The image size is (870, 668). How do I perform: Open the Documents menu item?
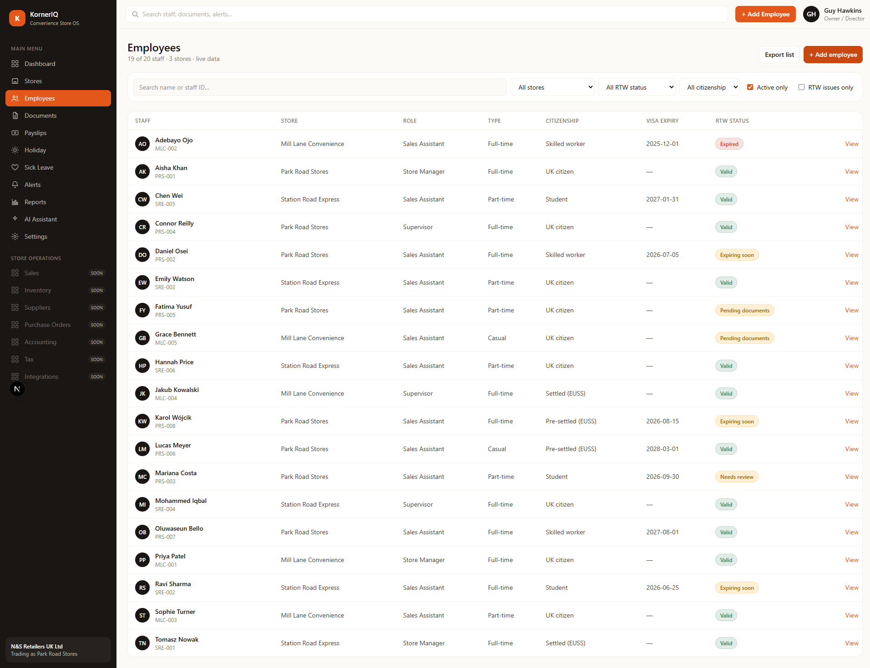point(58,116)
